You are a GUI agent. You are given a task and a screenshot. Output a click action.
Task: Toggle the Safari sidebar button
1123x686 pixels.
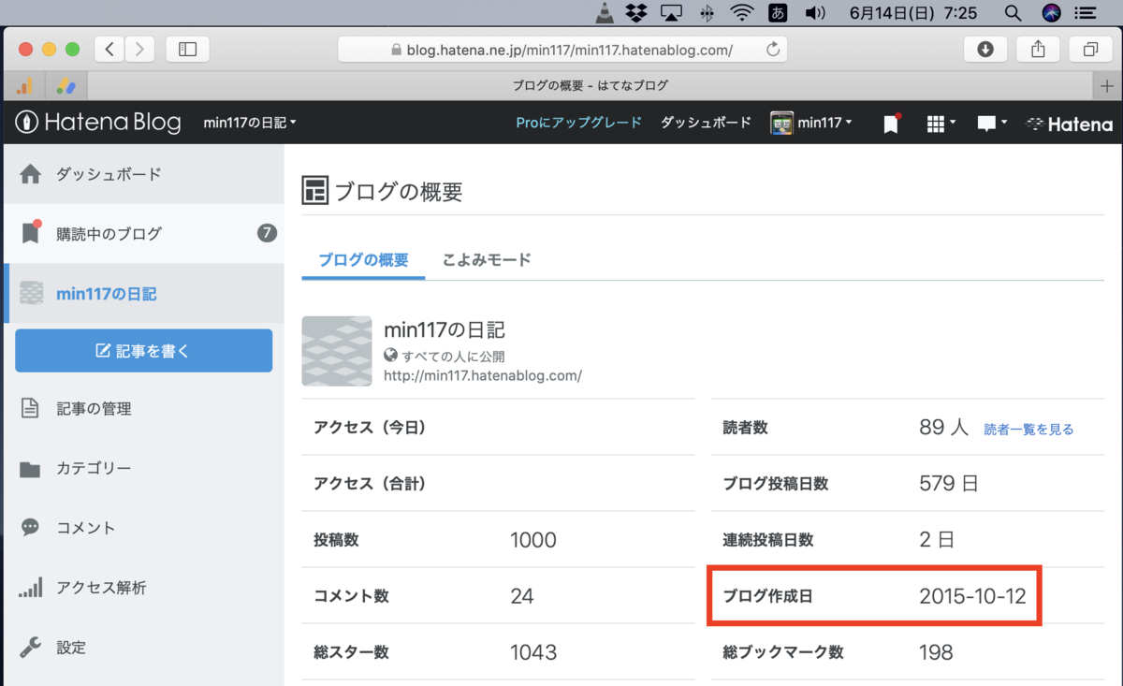click(x=187, y=50)
